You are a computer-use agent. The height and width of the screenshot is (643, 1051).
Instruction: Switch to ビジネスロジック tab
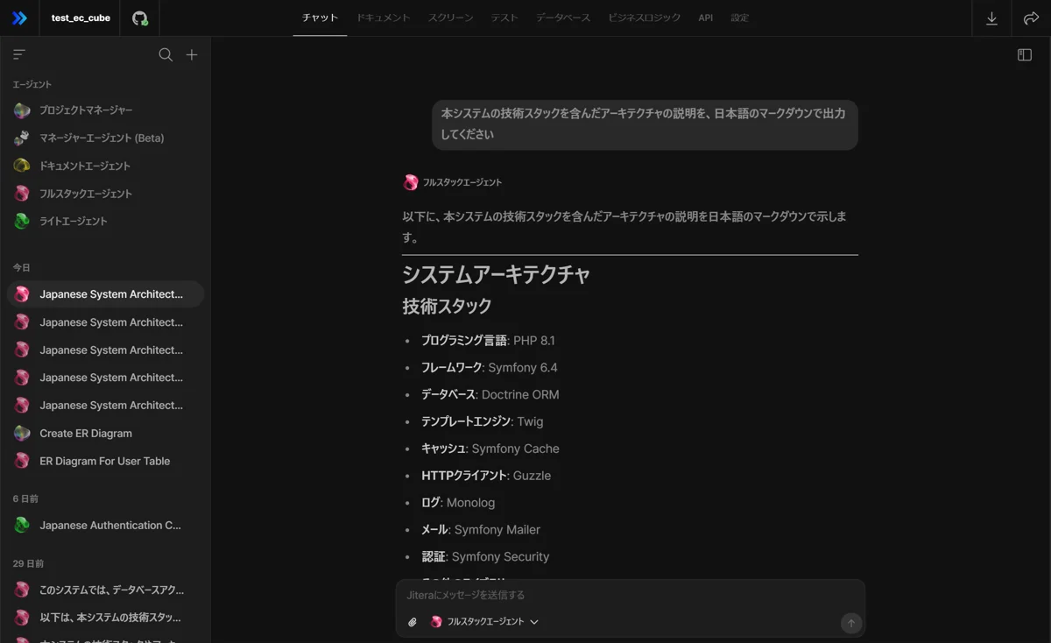[644, 18]
